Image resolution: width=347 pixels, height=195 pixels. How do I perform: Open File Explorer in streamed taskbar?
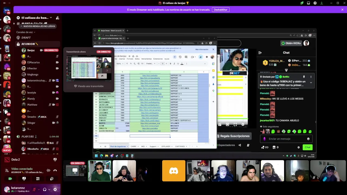point(107,156)
